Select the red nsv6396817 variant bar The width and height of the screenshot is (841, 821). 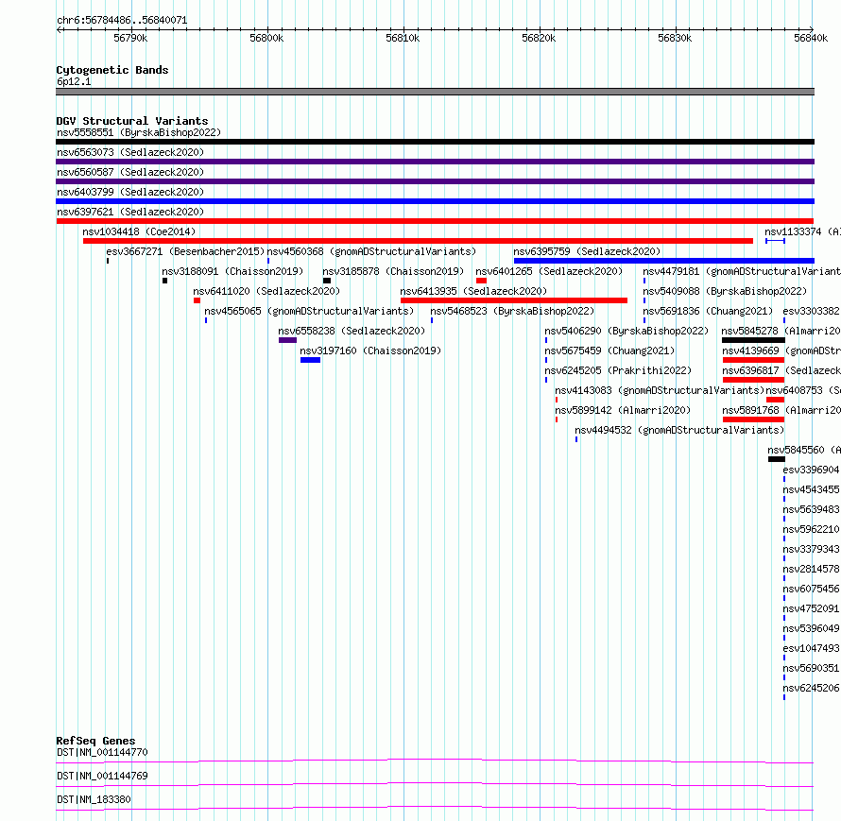pos(753,380)
